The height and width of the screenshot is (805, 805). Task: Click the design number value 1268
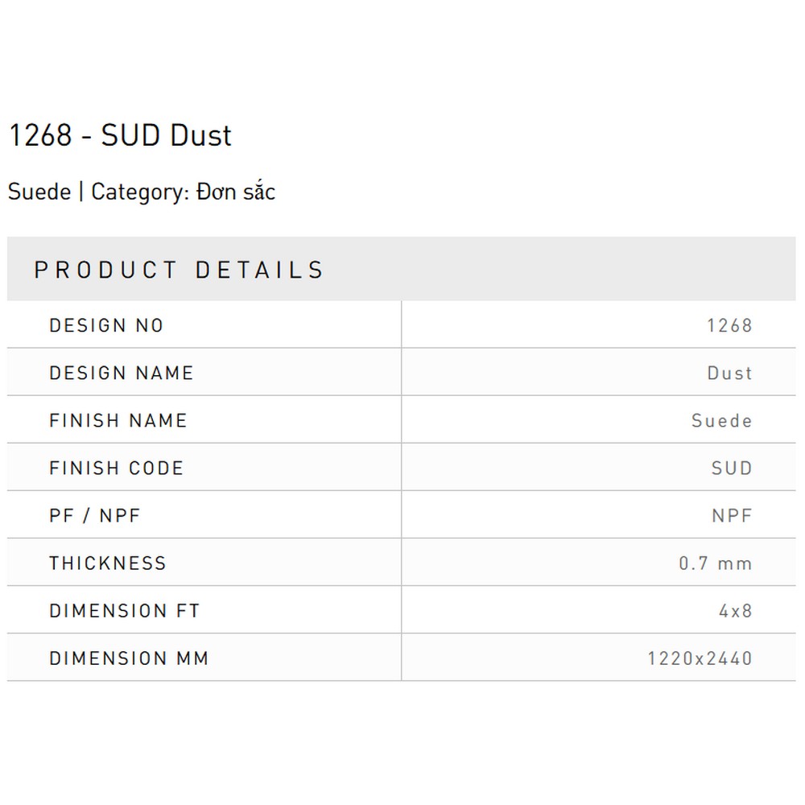(729, 325)
